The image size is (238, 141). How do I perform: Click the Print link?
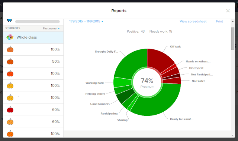click(x=219, y=22)
